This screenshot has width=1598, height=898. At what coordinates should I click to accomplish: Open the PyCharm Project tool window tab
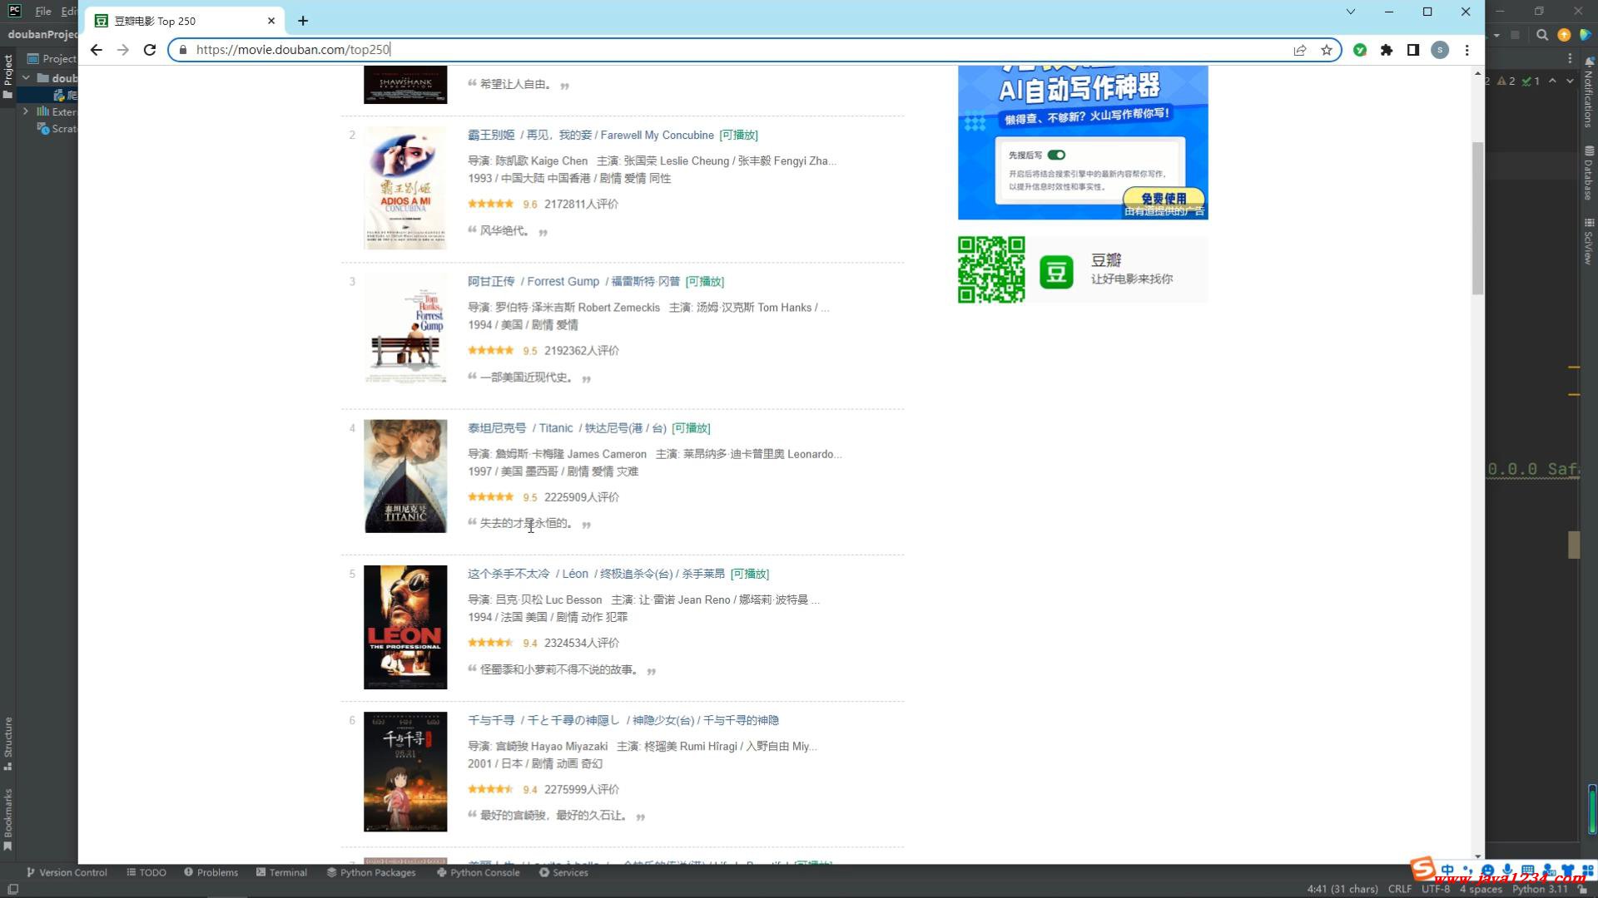(x=8, y=76)
